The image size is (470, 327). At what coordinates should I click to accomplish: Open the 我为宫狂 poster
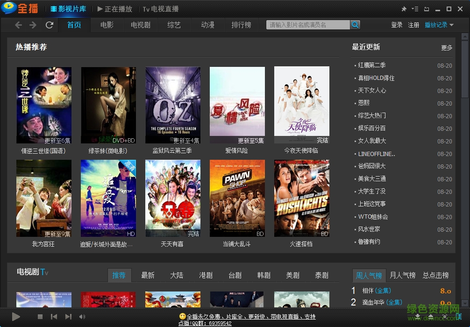point(44,199)
